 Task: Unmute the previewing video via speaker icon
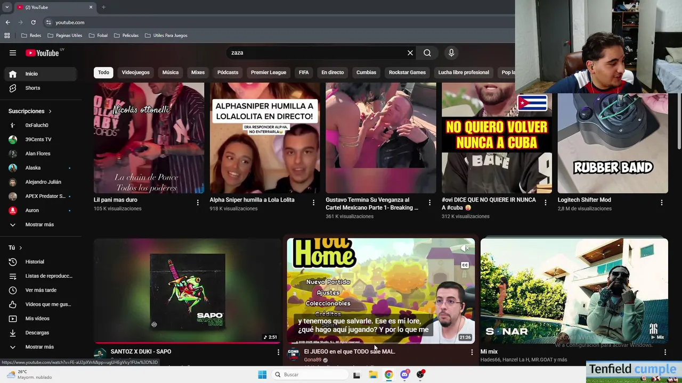465,248
